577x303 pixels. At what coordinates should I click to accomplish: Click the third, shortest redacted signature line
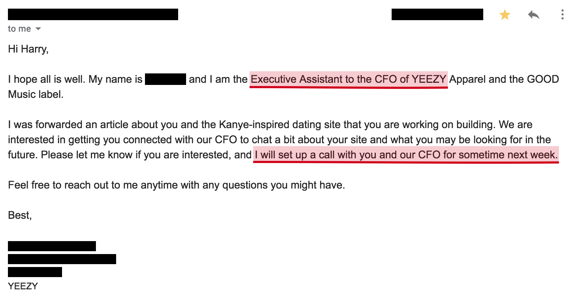coord(35,272)
